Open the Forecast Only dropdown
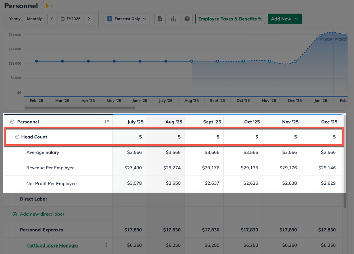Image resolution: width=354 pixels, height=254 pixels. (x=126, y=19)
